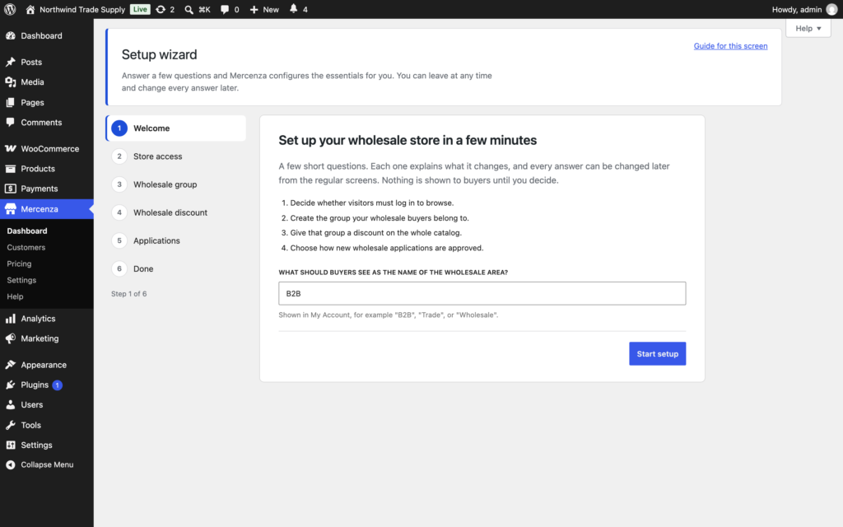The width and height of the screenshot is (843, 527).
Task: Click the comments bubble icon in top bar
Action: pos(225,9)
